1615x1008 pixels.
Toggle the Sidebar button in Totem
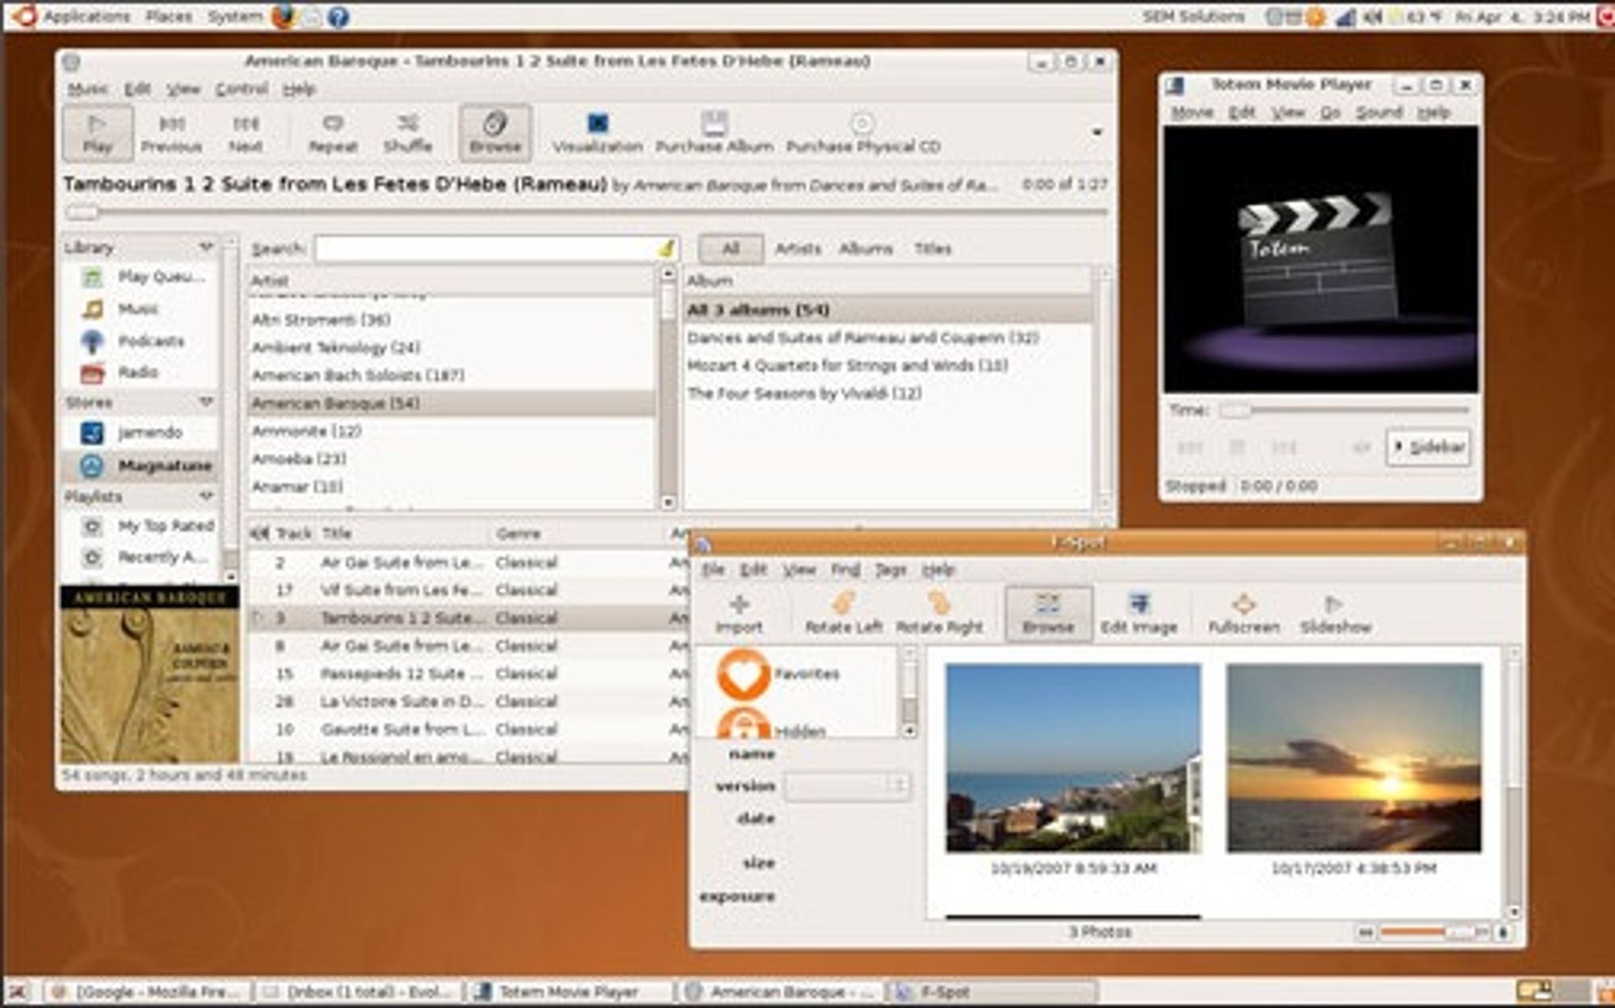tap(1428, 447)
